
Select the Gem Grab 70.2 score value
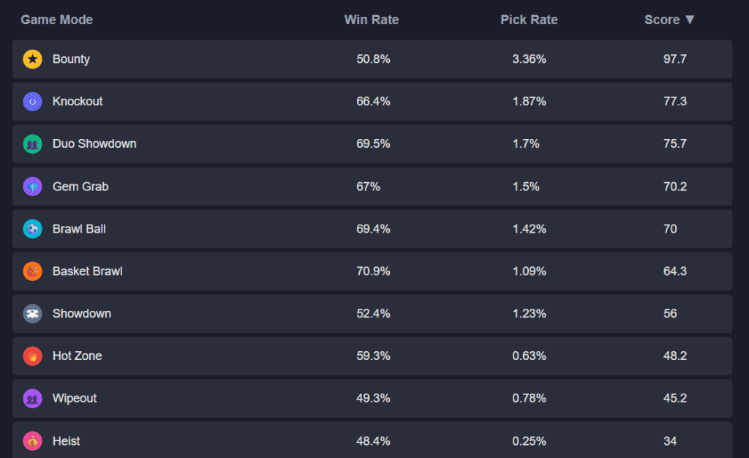(x=674, y=187)
